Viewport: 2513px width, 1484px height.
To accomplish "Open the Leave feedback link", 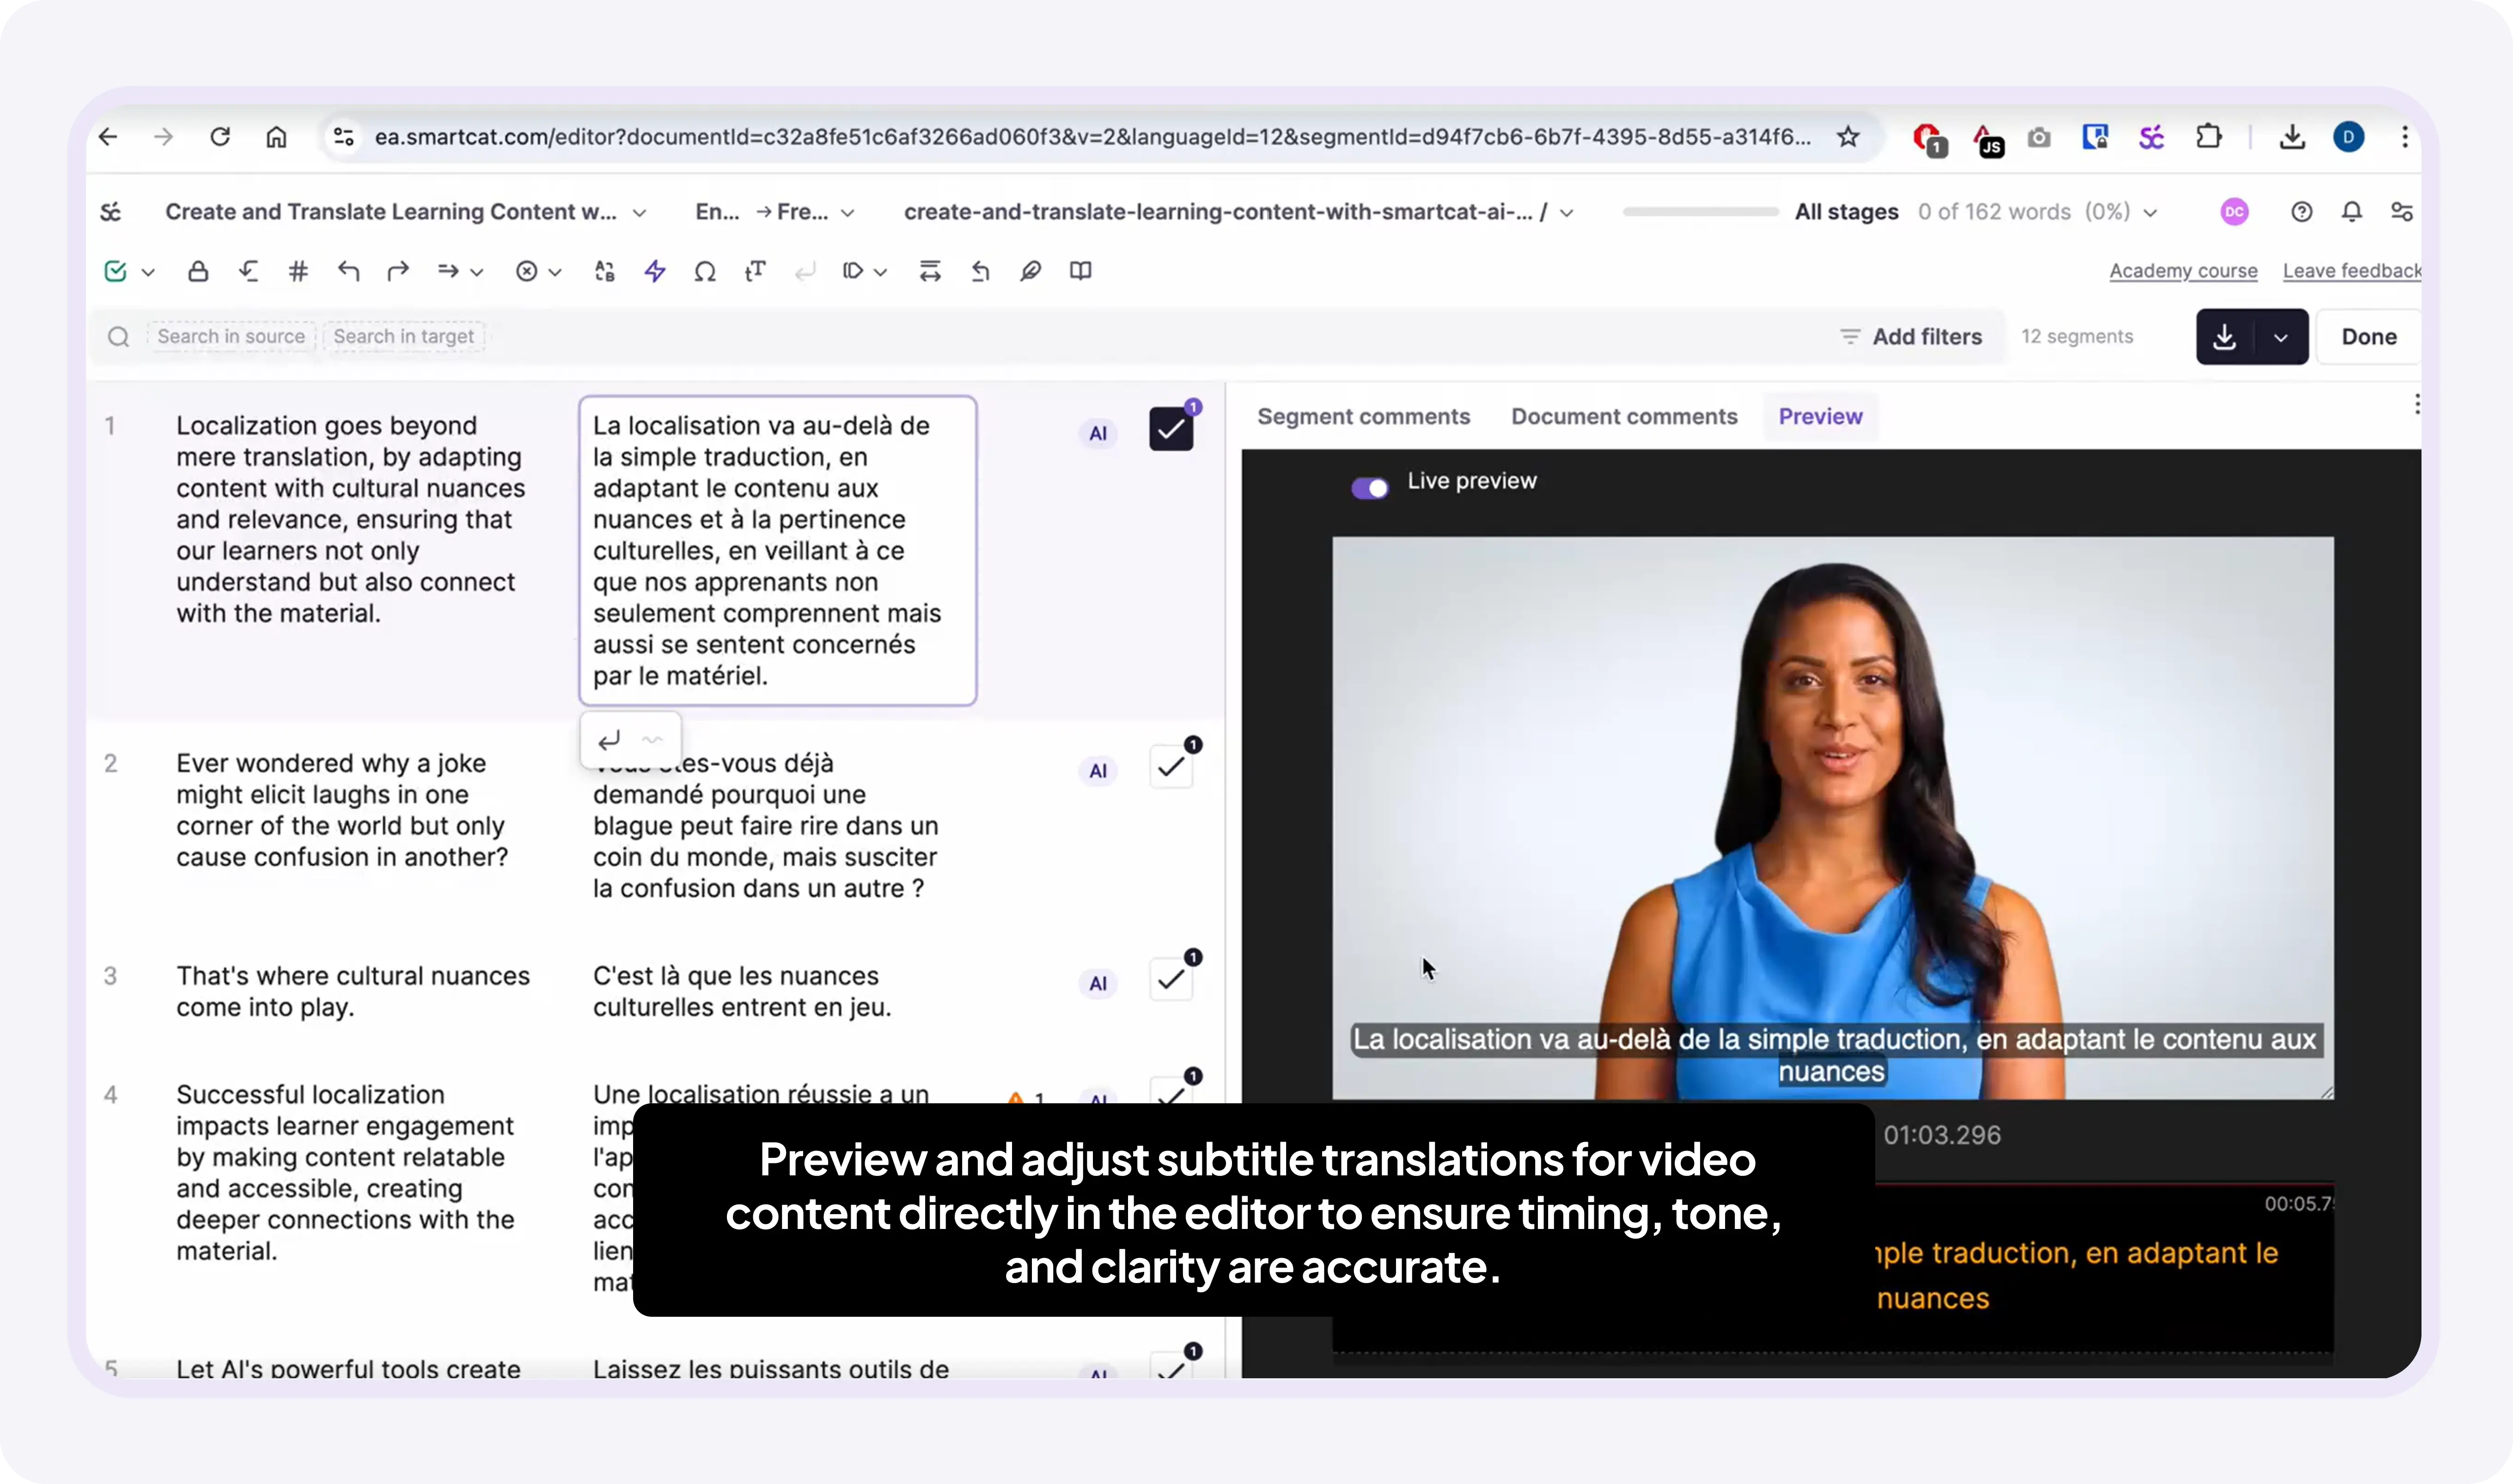I will (x=2352, y=271).
